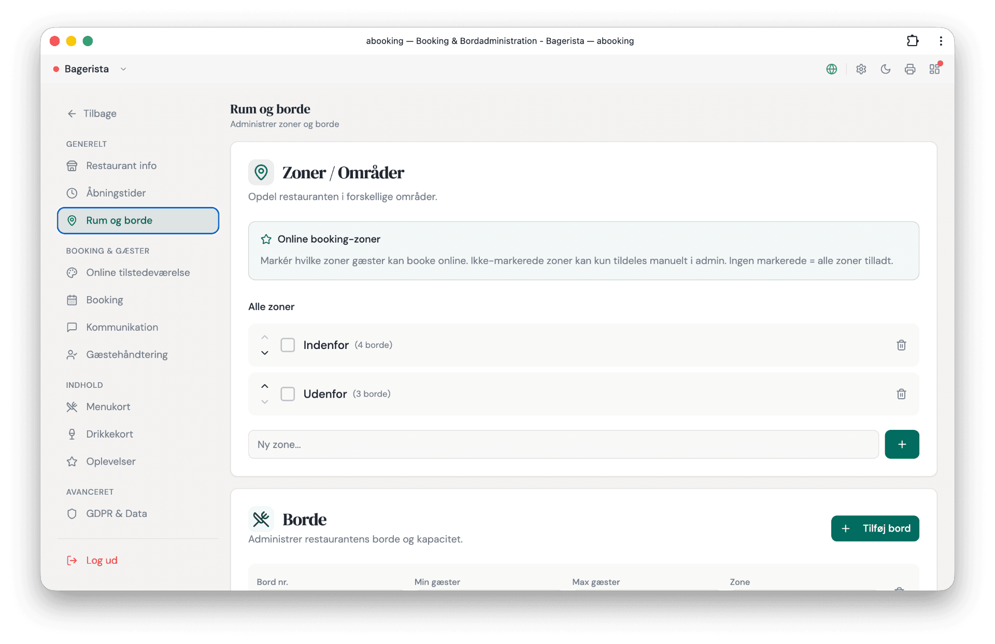Image resolution: width=995 pixels, height=644 pixels.
Task: Delete the Udenfor zone with its trash icon
Action: [x=901, y=394]
